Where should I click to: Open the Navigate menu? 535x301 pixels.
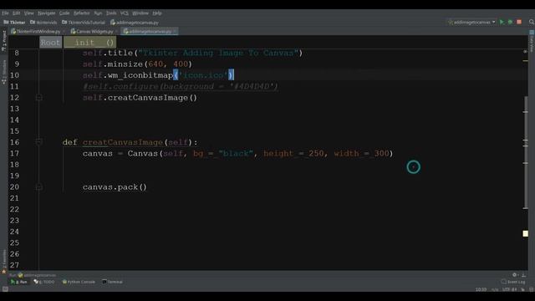47,13
